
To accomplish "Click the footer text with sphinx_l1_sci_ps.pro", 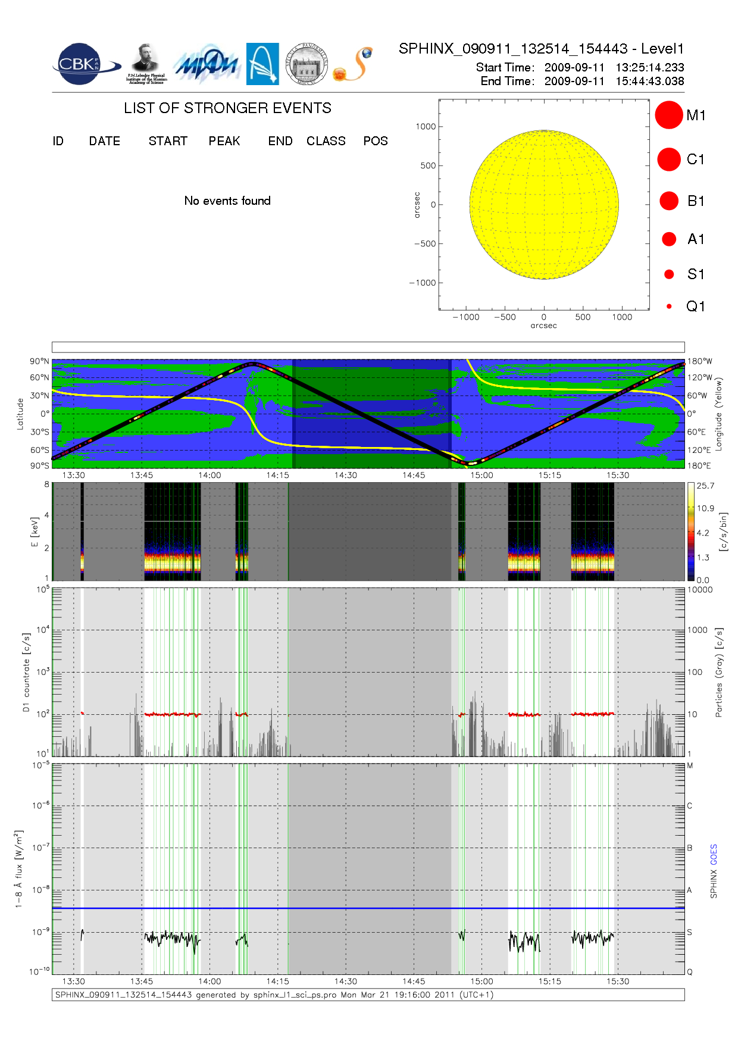I will tap(274, 995).
